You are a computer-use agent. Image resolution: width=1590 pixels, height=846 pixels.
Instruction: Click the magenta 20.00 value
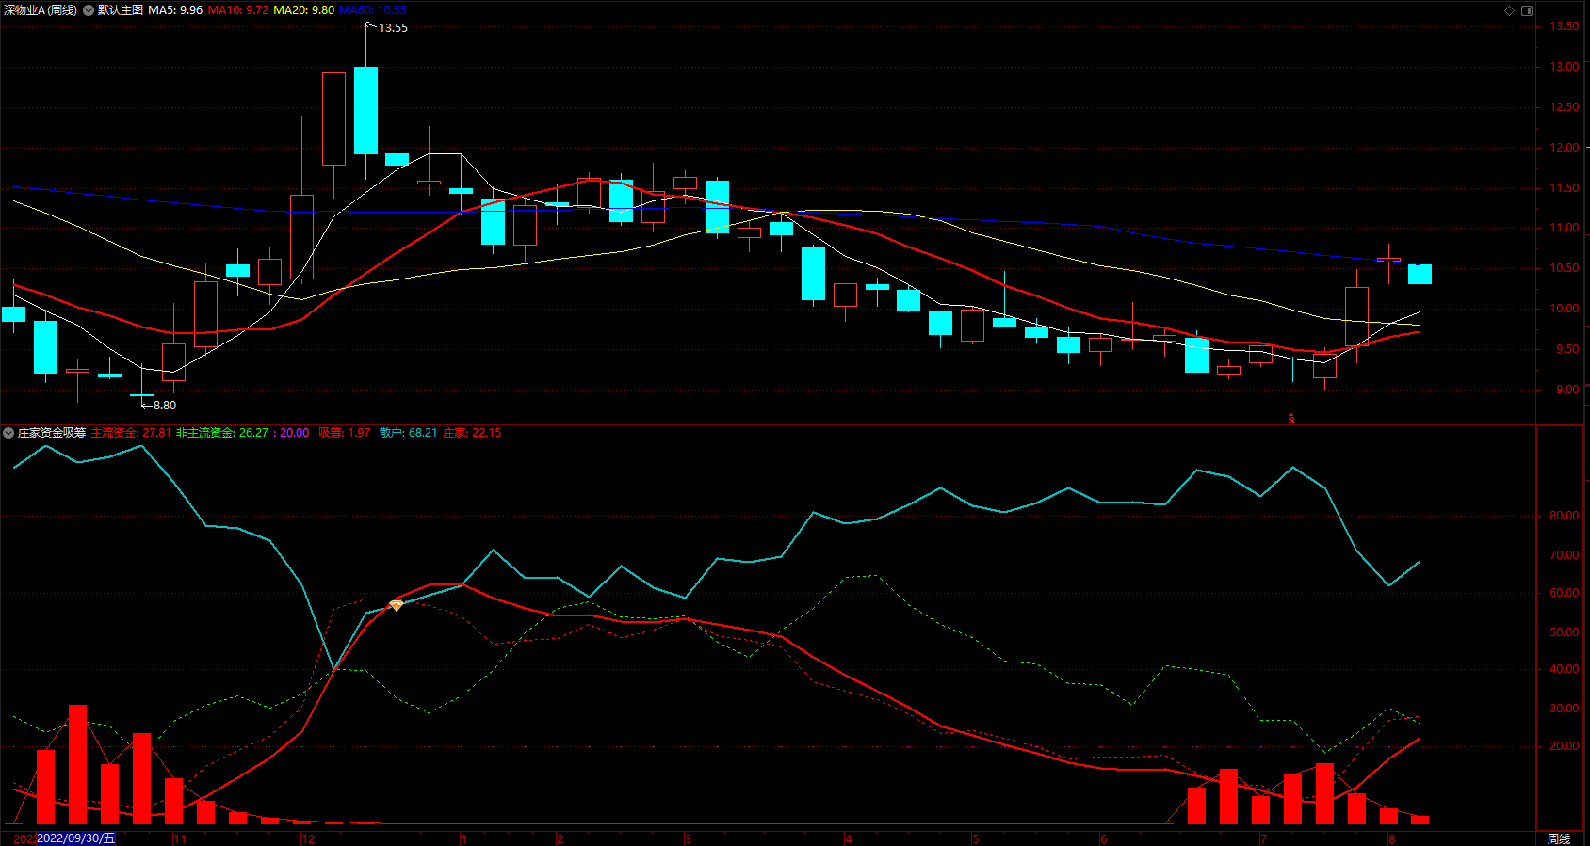(294, 433)
